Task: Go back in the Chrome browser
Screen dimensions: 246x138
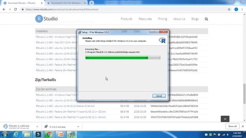Action: click(4, 9)
